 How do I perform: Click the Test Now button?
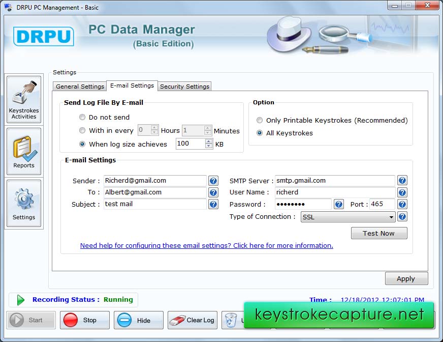pyautogui.click(x=378, y=233)
